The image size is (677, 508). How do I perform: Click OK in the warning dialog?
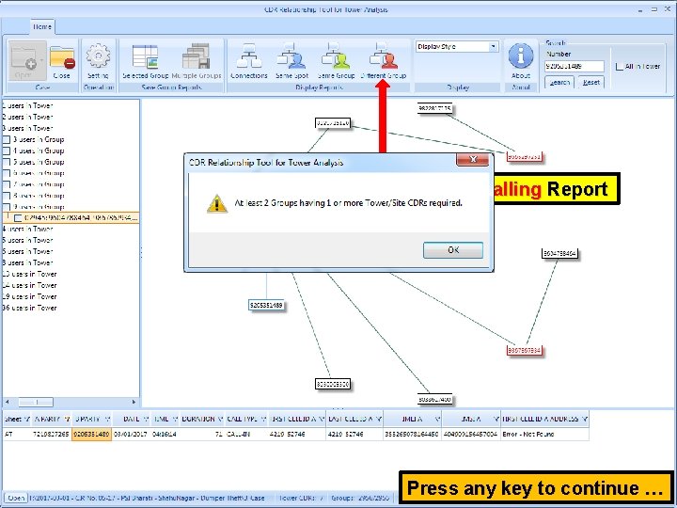(453, 250)
